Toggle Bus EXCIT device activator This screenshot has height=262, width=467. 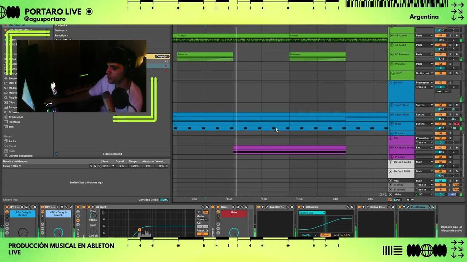258,207
